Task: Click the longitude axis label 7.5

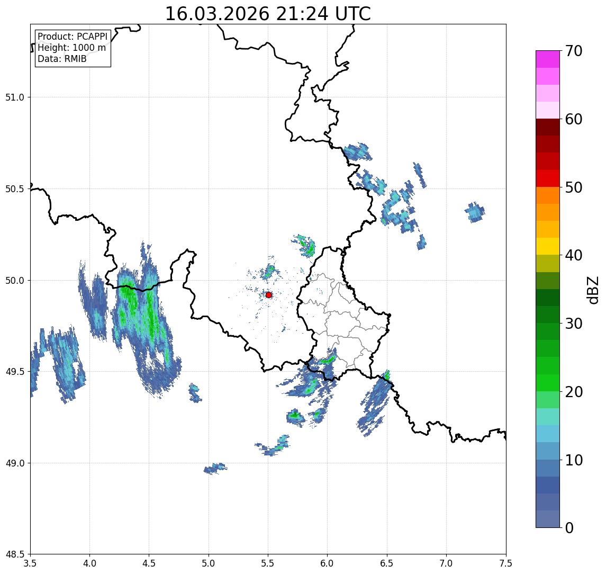Action: [506, 563]
